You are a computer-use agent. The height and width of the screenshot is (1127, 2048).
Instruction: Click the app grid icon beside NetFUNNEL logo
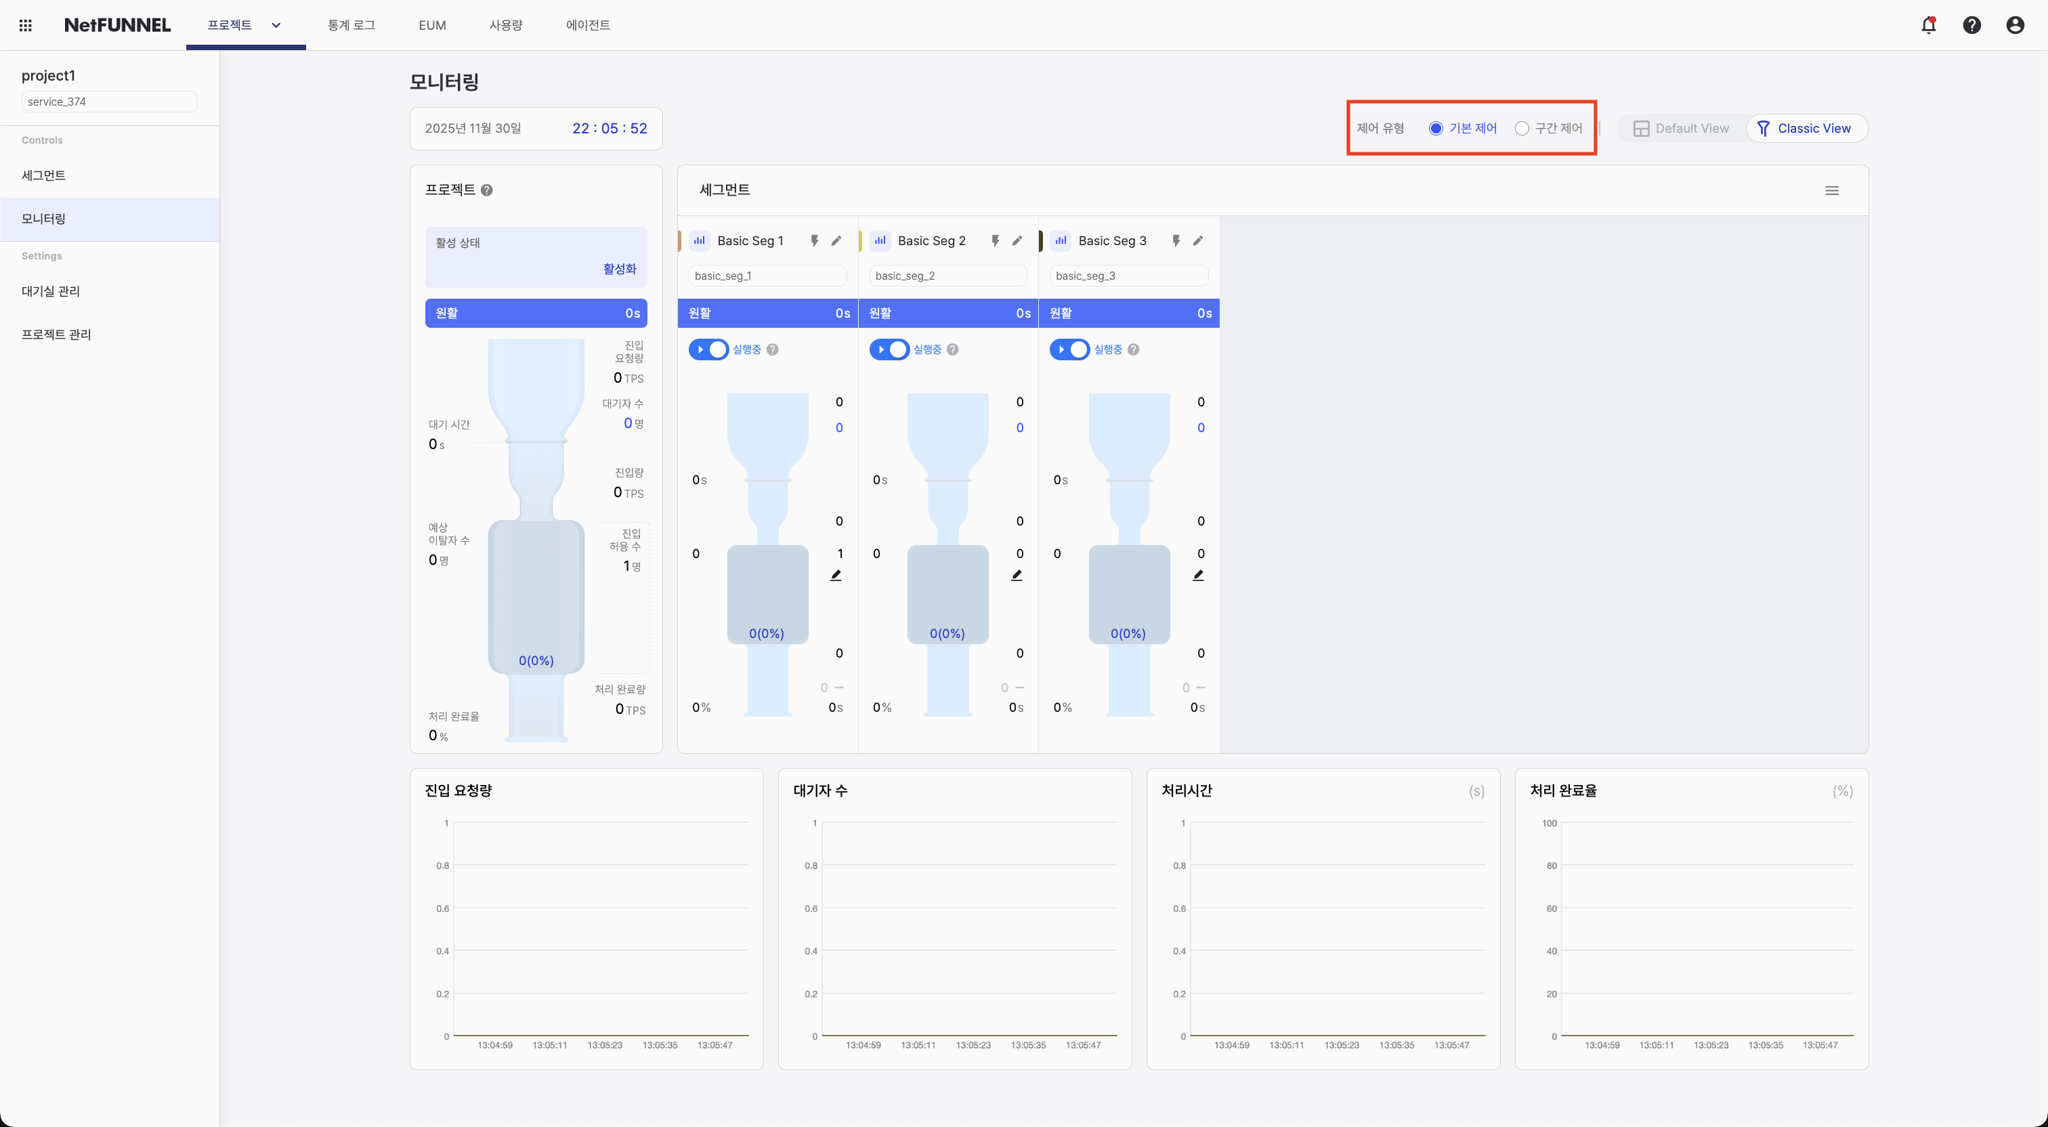pos(26,24)
